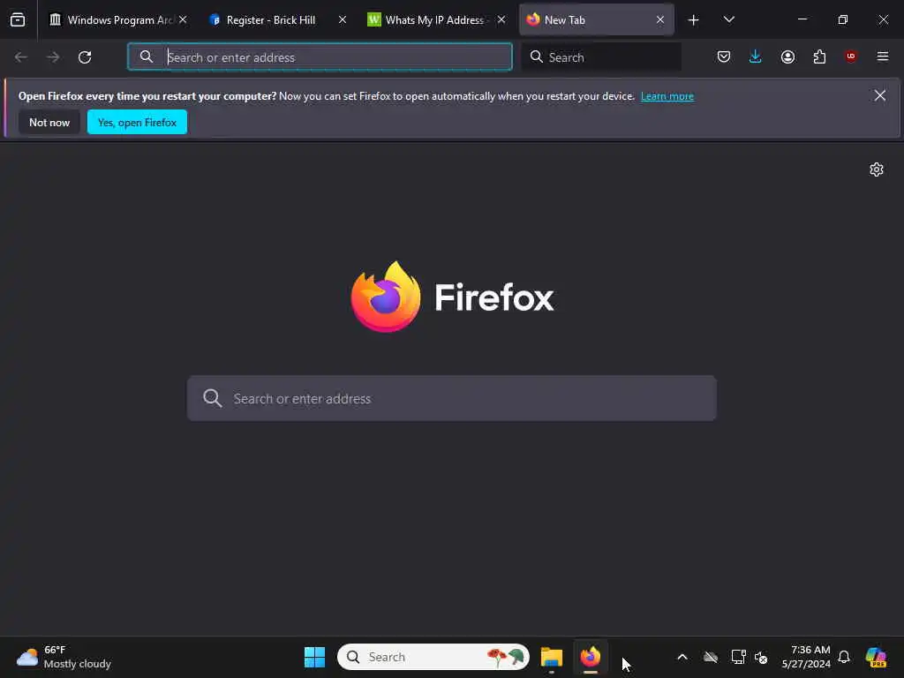Launch the Copilot preview icon
904x678 pixels.
pyautogui.click(x=877, y=657)
